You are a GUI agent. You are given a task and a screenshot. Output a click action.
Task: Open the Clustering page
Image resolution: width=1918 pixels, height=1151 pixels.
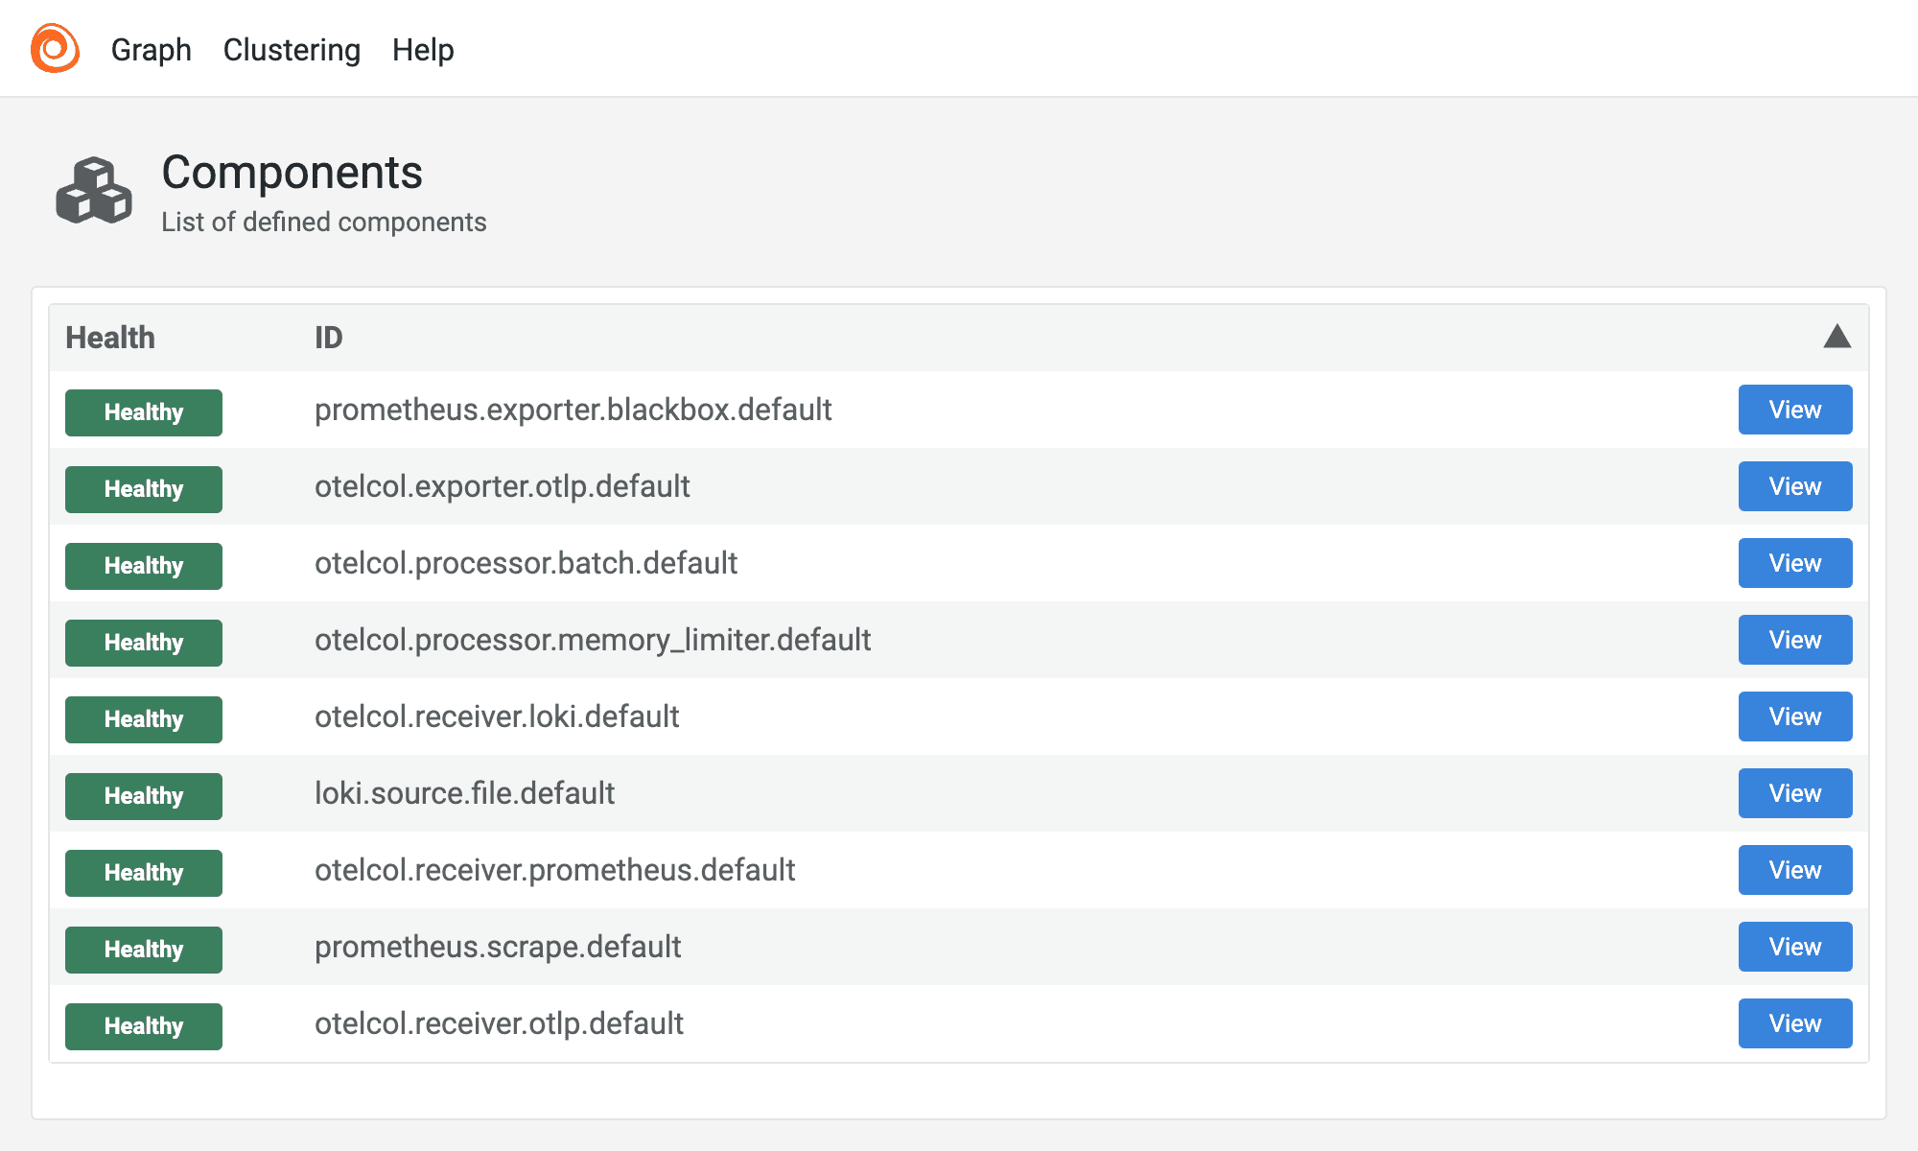(x=292, y=49)
